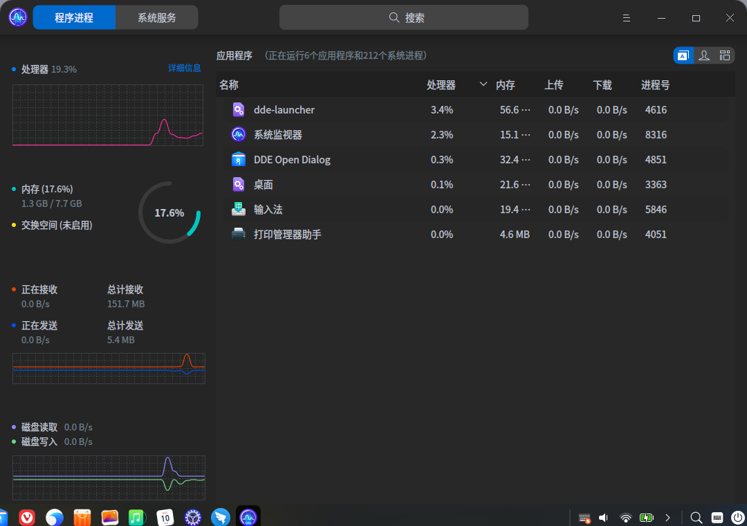This screenshot has height=526, width=747.
Task: Mute sound via the volume tray icon
Action: [602, 517]
